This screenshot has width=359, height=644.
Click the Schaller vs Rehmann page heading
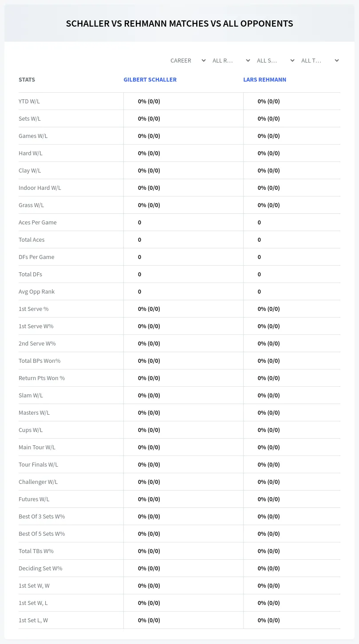coord(179,24)
